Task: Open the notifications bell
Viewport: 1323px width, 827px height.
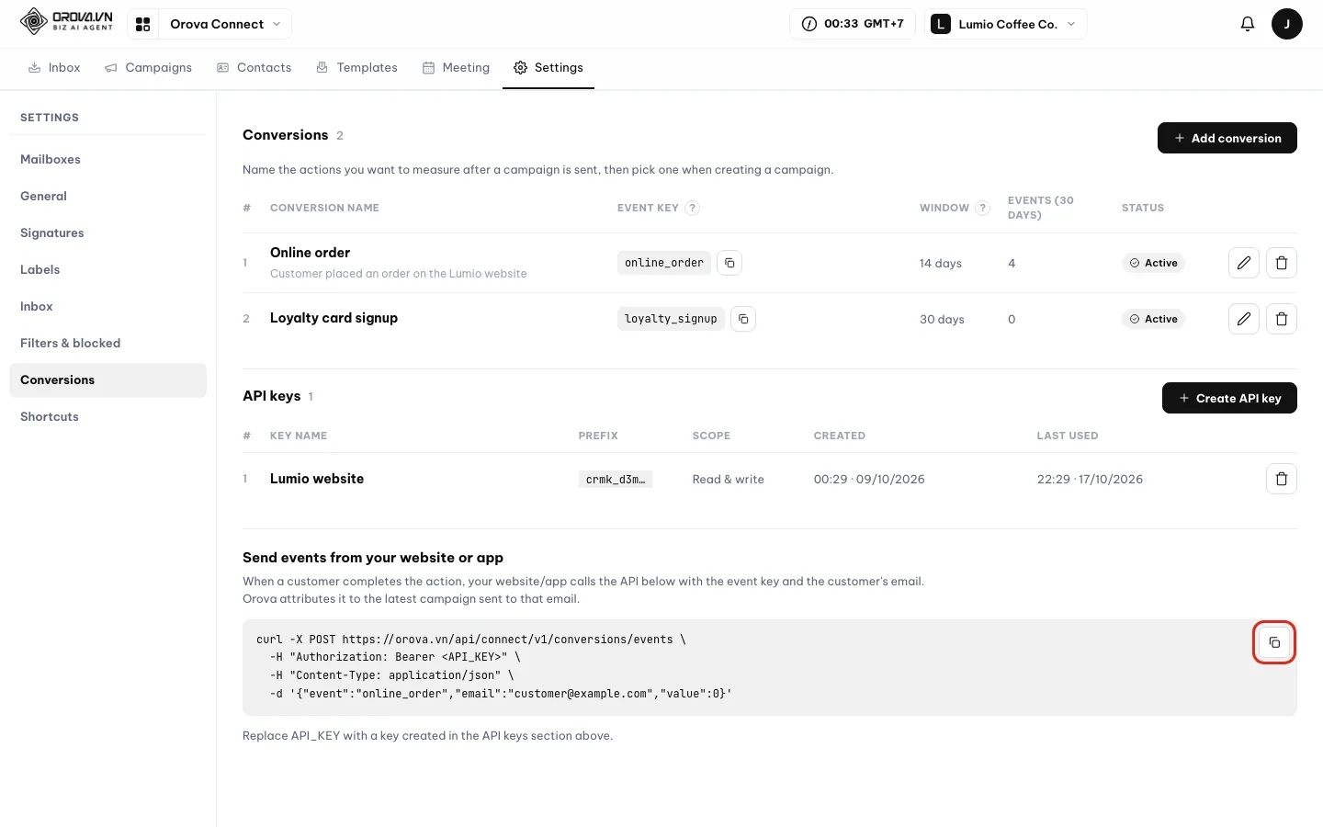Action: pyautogui.click(x=1248, y=24)
